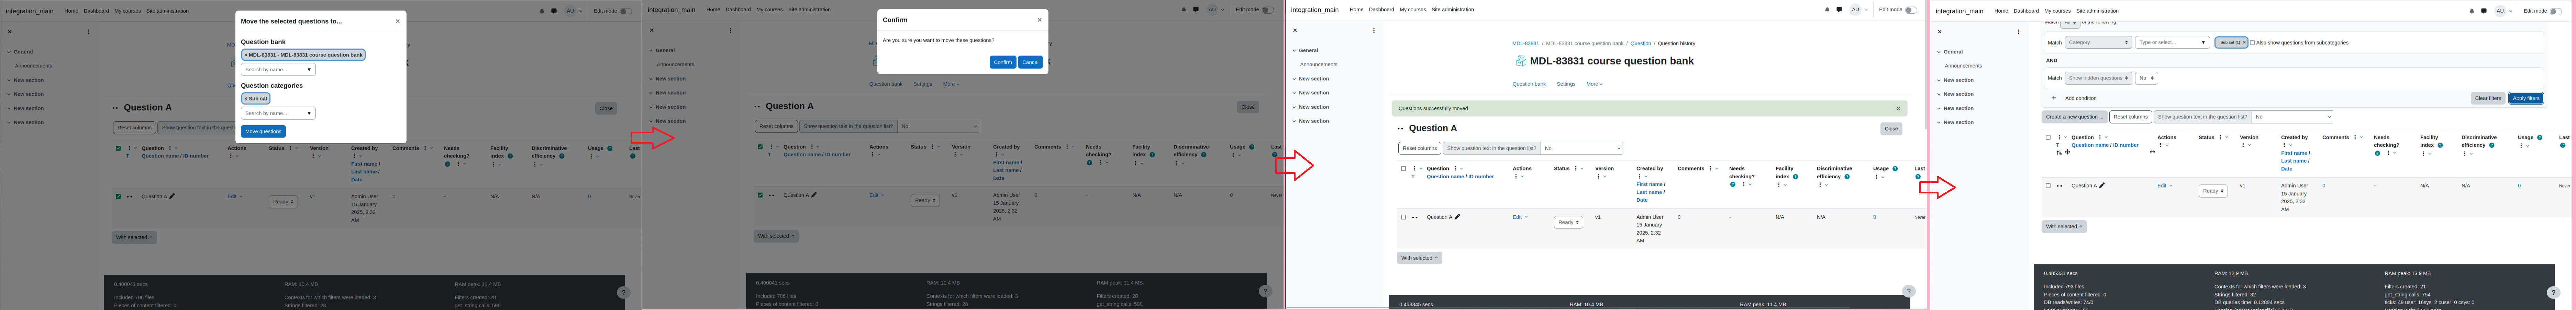Click Confirm in the Confirm dialog
This screenshot has width=2576, height=310.
1003,62
